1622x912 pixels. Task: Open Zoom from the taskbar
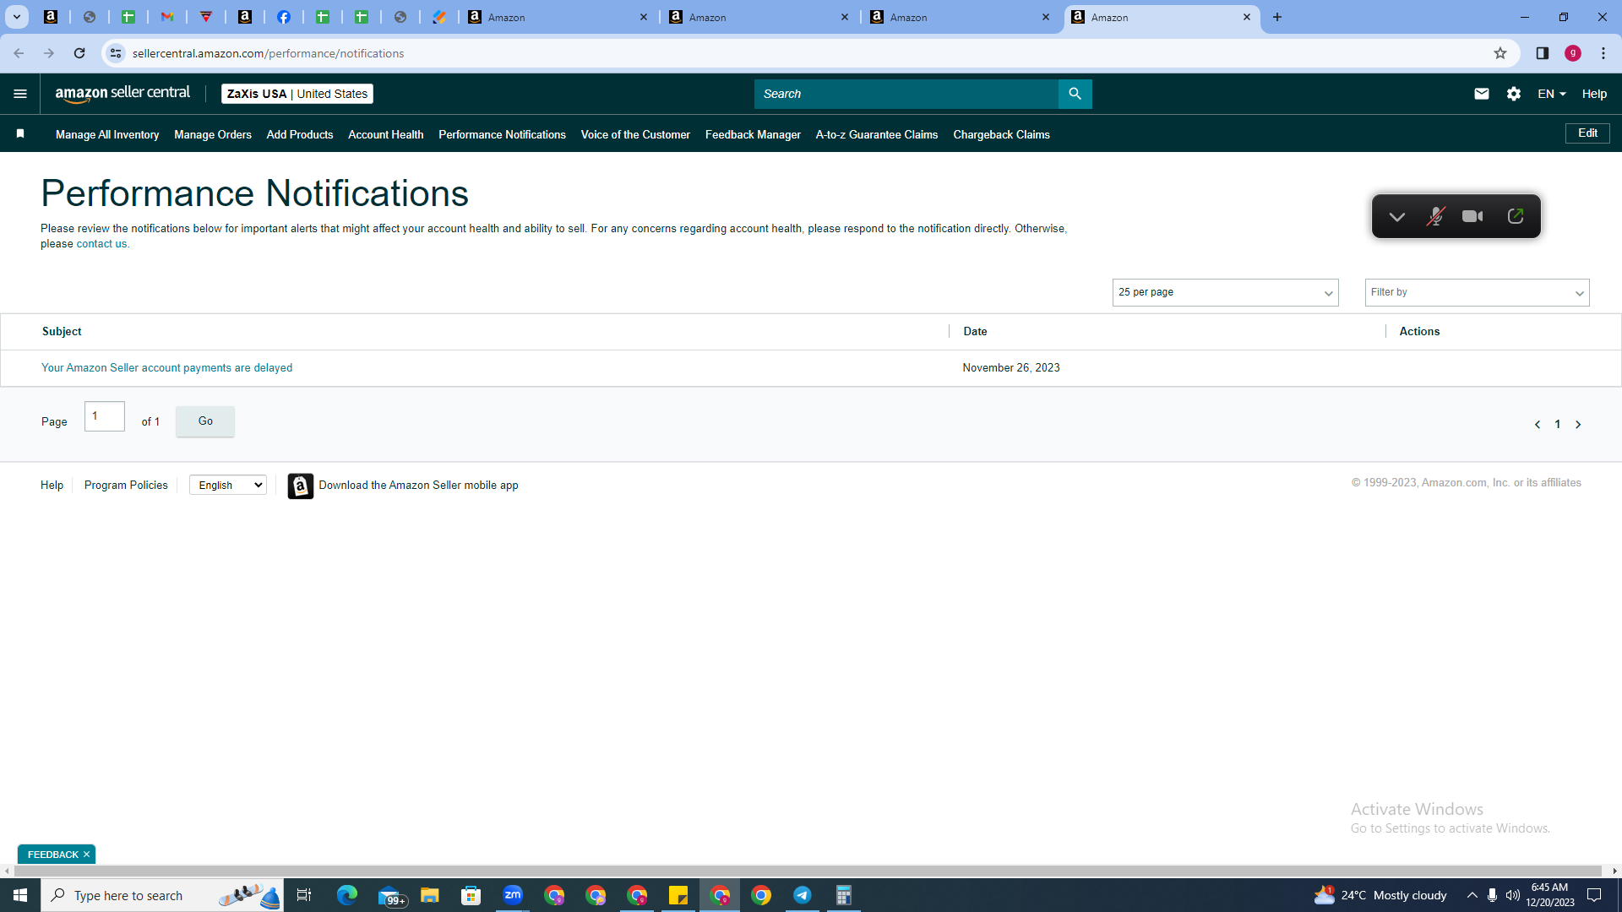513,895
